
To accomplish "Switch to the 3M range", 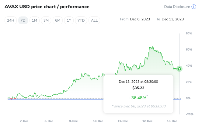I will click(46, 20).
